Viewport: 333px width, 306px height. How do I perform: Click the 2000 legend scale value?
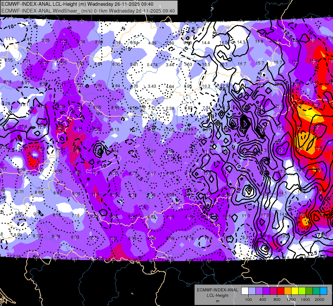click(x=320, y=300)
